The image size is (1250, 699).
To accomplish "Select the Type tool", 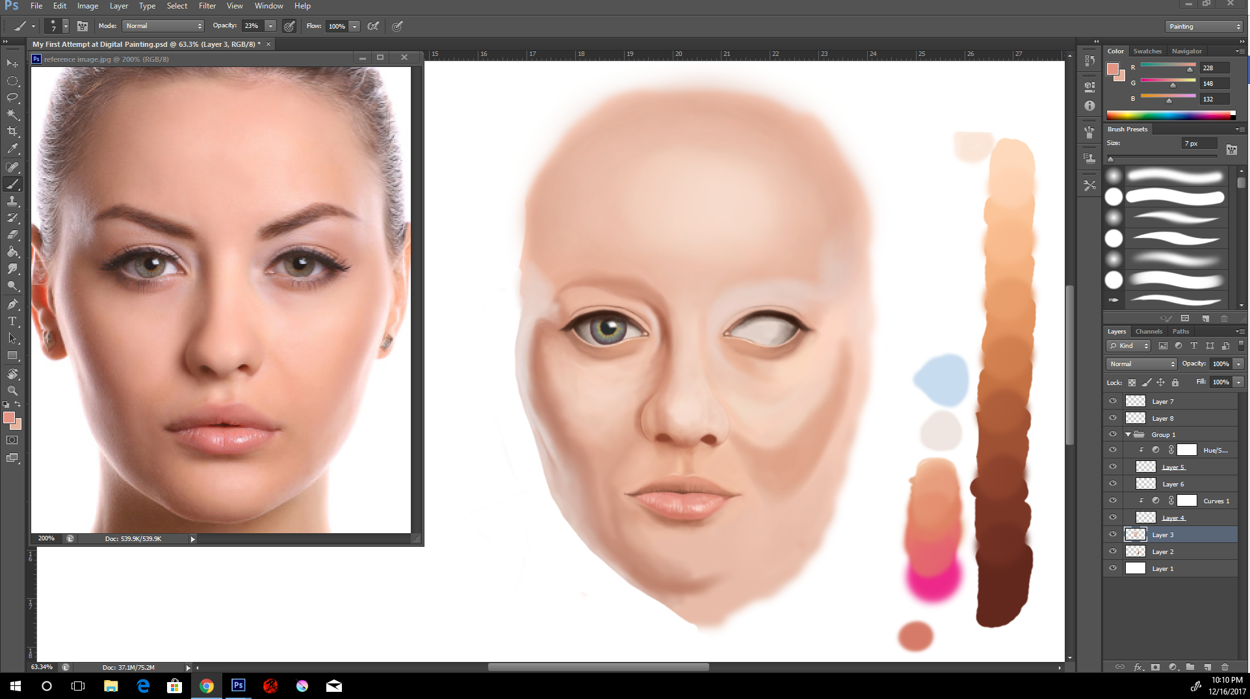I will (x=12, y=321).
